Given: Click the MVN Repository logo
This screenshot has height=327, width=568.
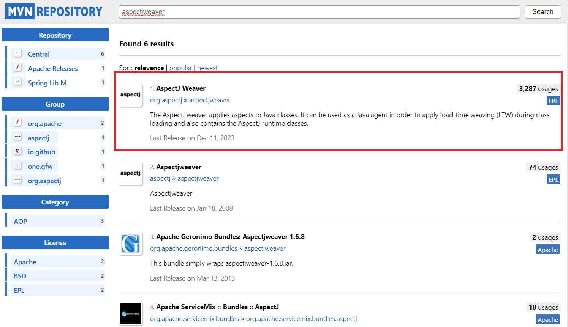Looking at the screenshot, I should coord(54,11).
